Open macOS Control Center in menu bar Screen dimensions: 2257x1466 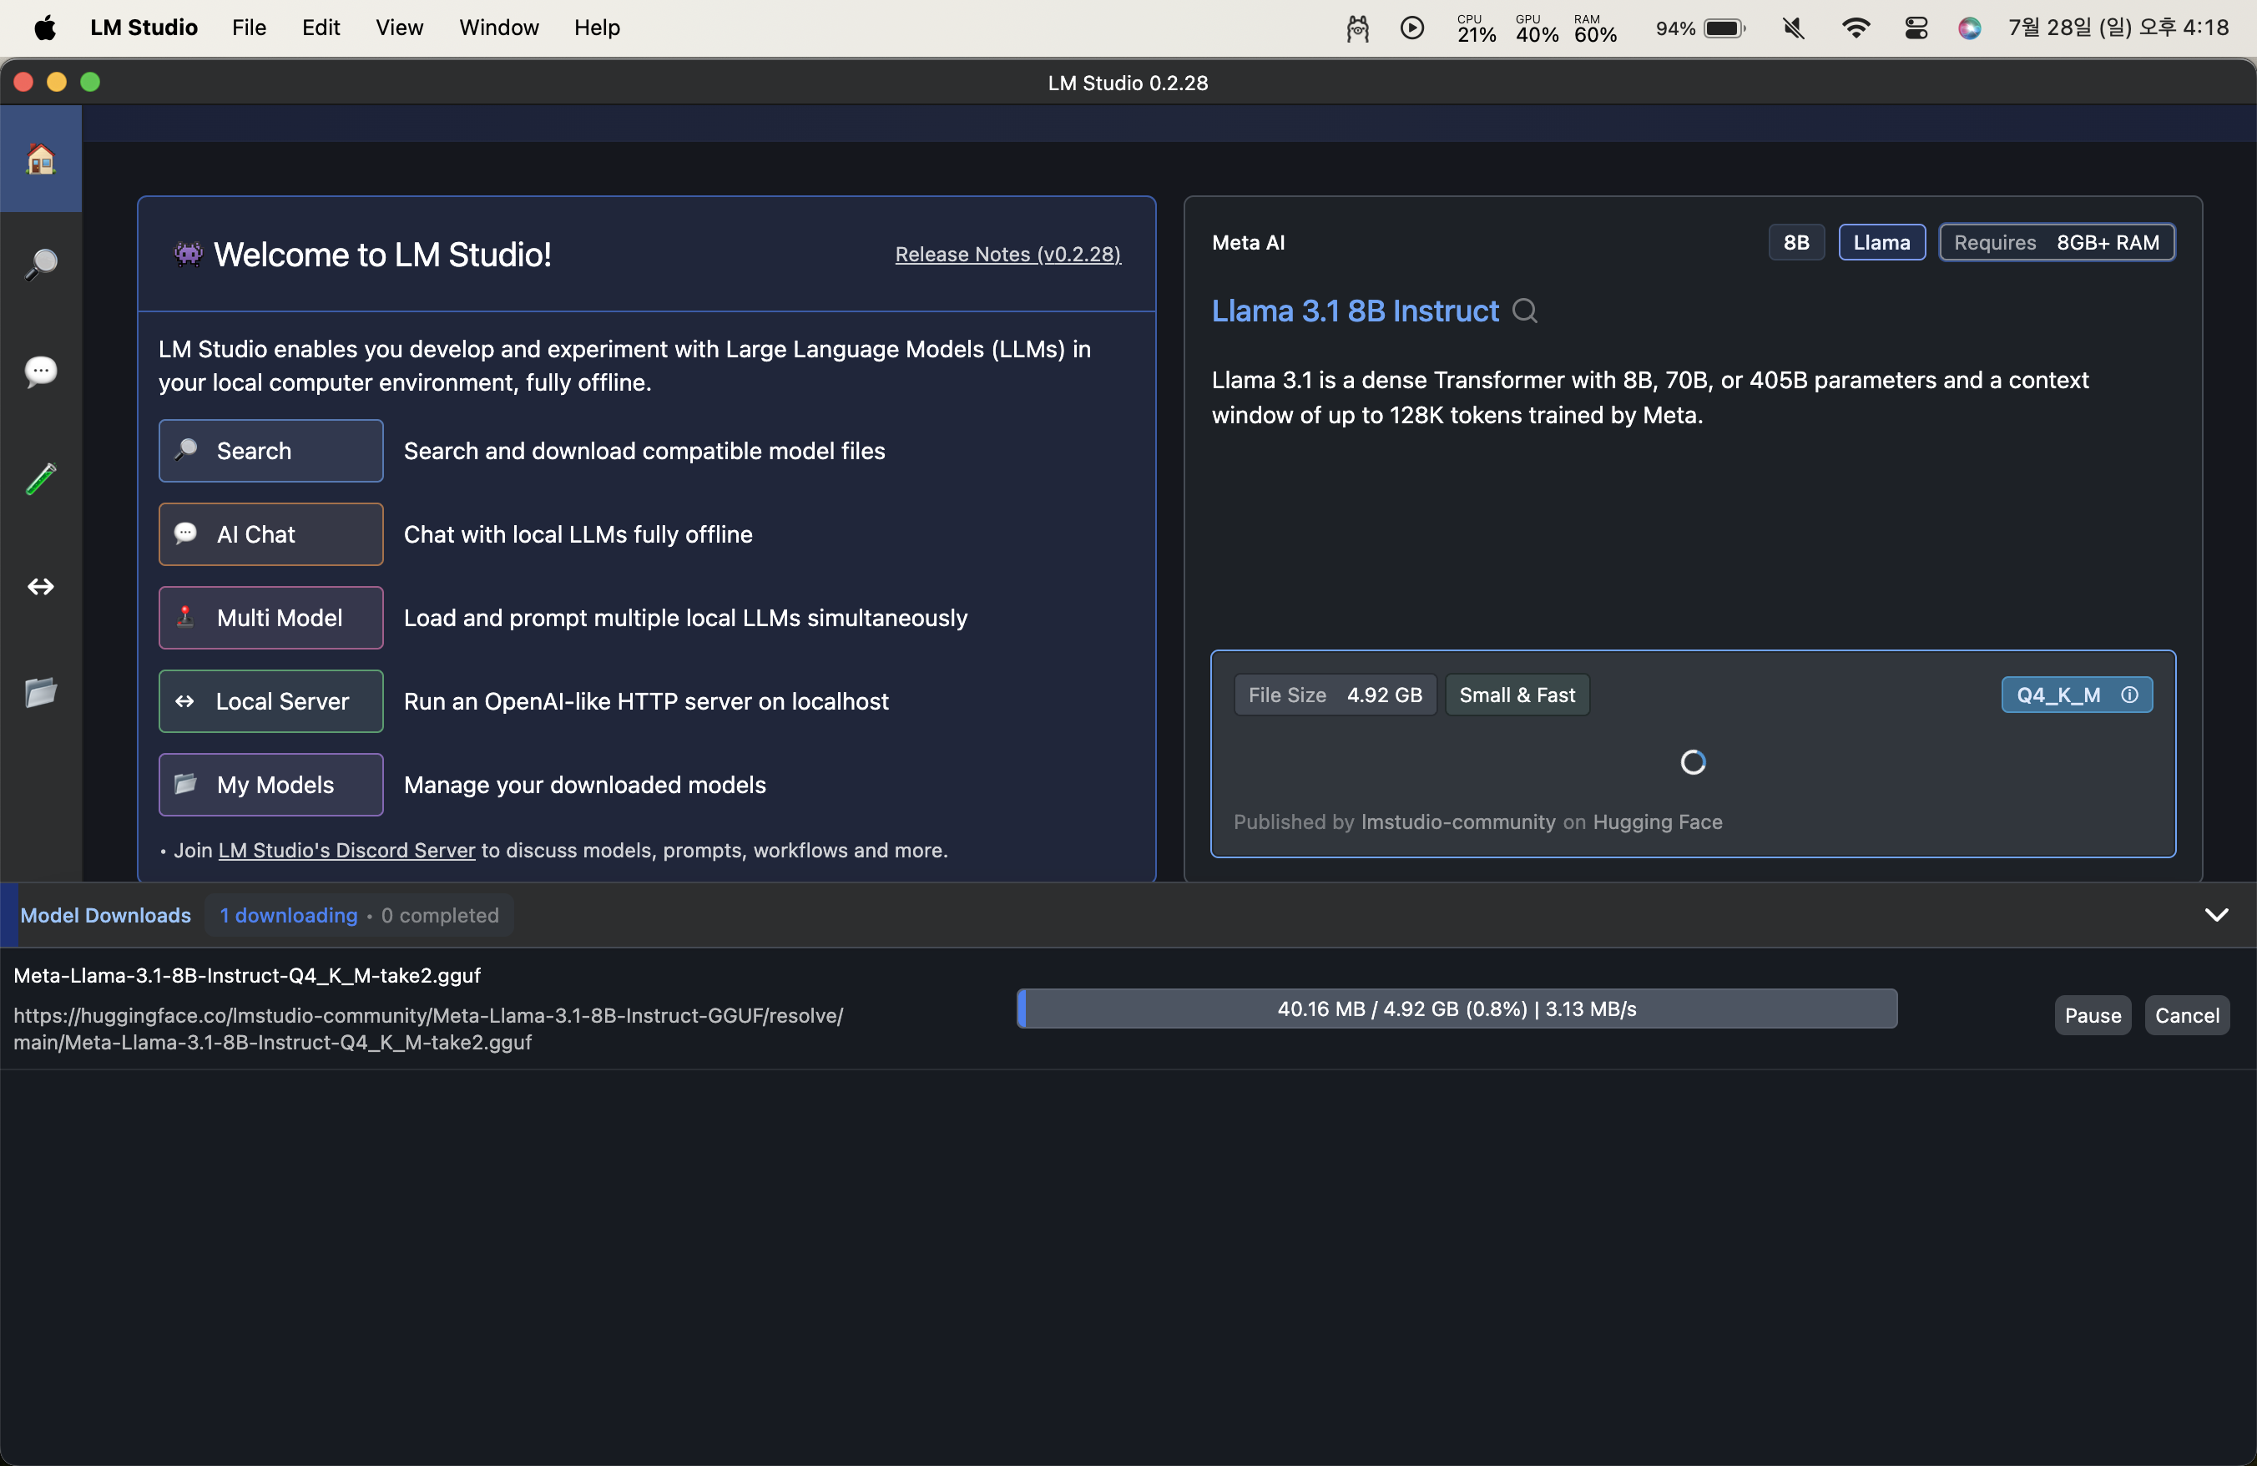1916,28
